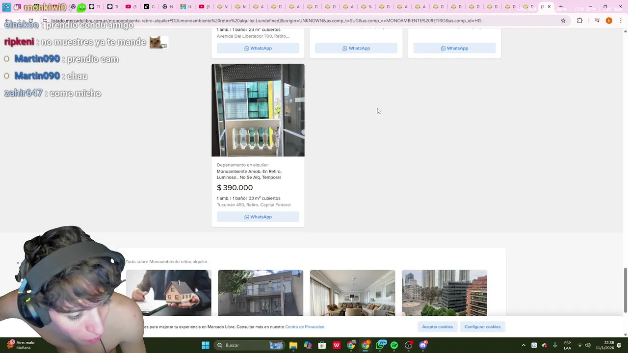The height and width of the screenshot is (353, 628).
Task: Open the balcony photo of Tucumán 450 listing
Action: [258, 110]
